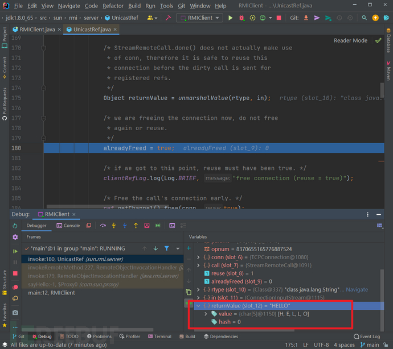Run with coverage icon
The width and height of the screenshot is (393, 349).
coord(252,18)
